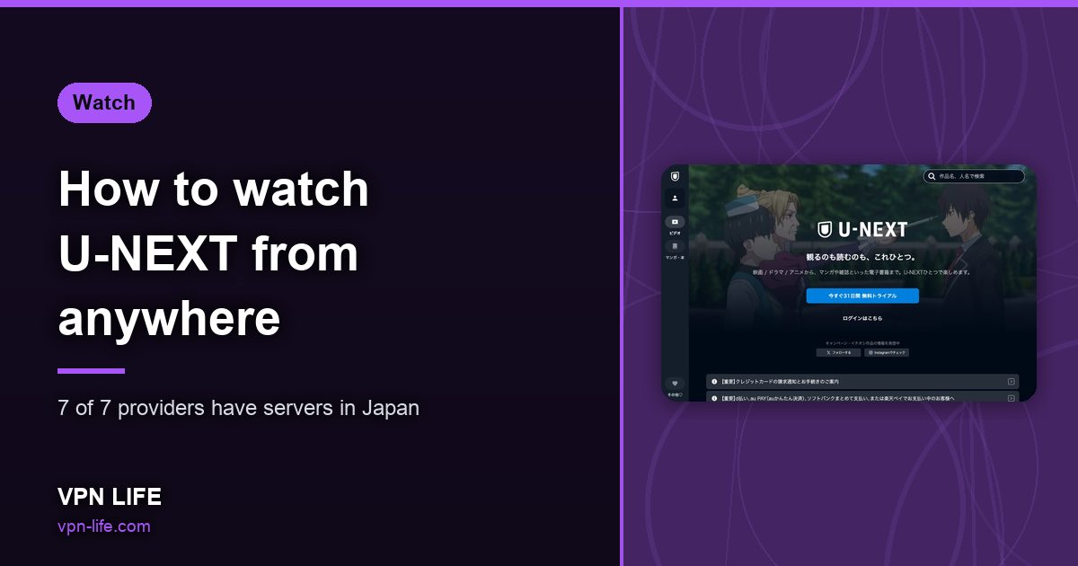Image resolution: width=1078 pixels, height=566 pixels.
Task: Select the ビデオ video icon in sidebar
Action: 675,222
